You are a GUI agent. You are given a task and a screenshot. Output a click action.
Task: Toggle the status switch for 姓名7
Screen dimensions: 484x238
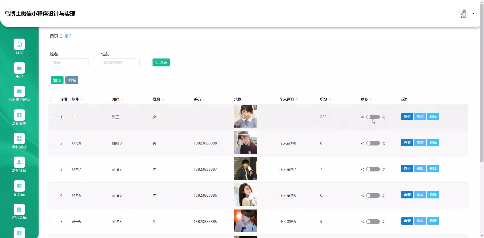click(x=373, y=169)
